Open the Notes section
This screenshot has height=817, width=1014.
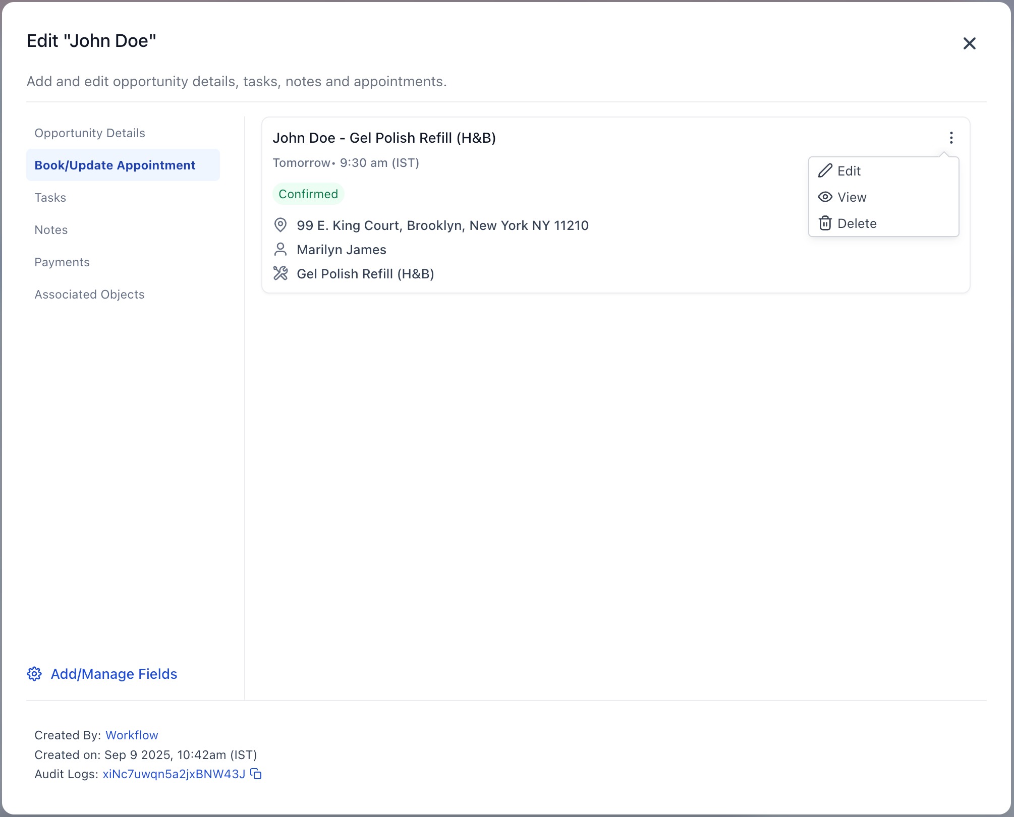[50, 229]
